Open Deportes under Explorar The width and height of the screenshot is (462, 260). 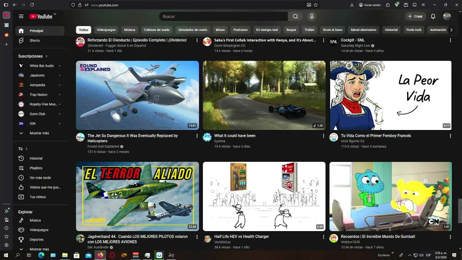[x=40, y=239]
